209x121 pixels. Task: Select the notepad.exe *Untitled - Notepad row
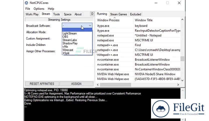pos(138,35)
